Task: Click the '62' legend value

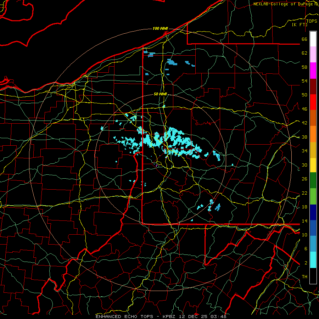Action: [x=304, y=53]
